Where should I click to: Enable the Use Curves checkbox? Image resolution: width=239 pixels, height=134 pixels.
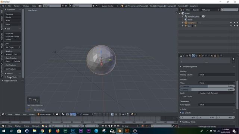(x=181, y=96)
